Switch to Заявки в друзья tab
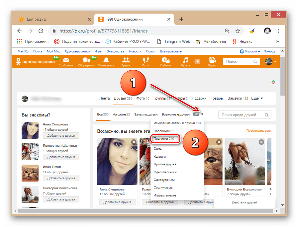The height and width of the screenshot is (227, 298). click(x=146, y=114)
